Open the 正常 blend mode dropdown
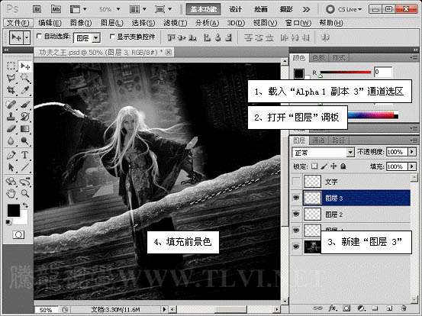This screenshot has height=316, width=422. point(350,153)
